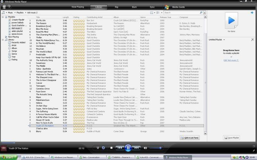This screenshot has height=160, width=257.
Task: Go back to the previous track
Action: click(119, 148)
